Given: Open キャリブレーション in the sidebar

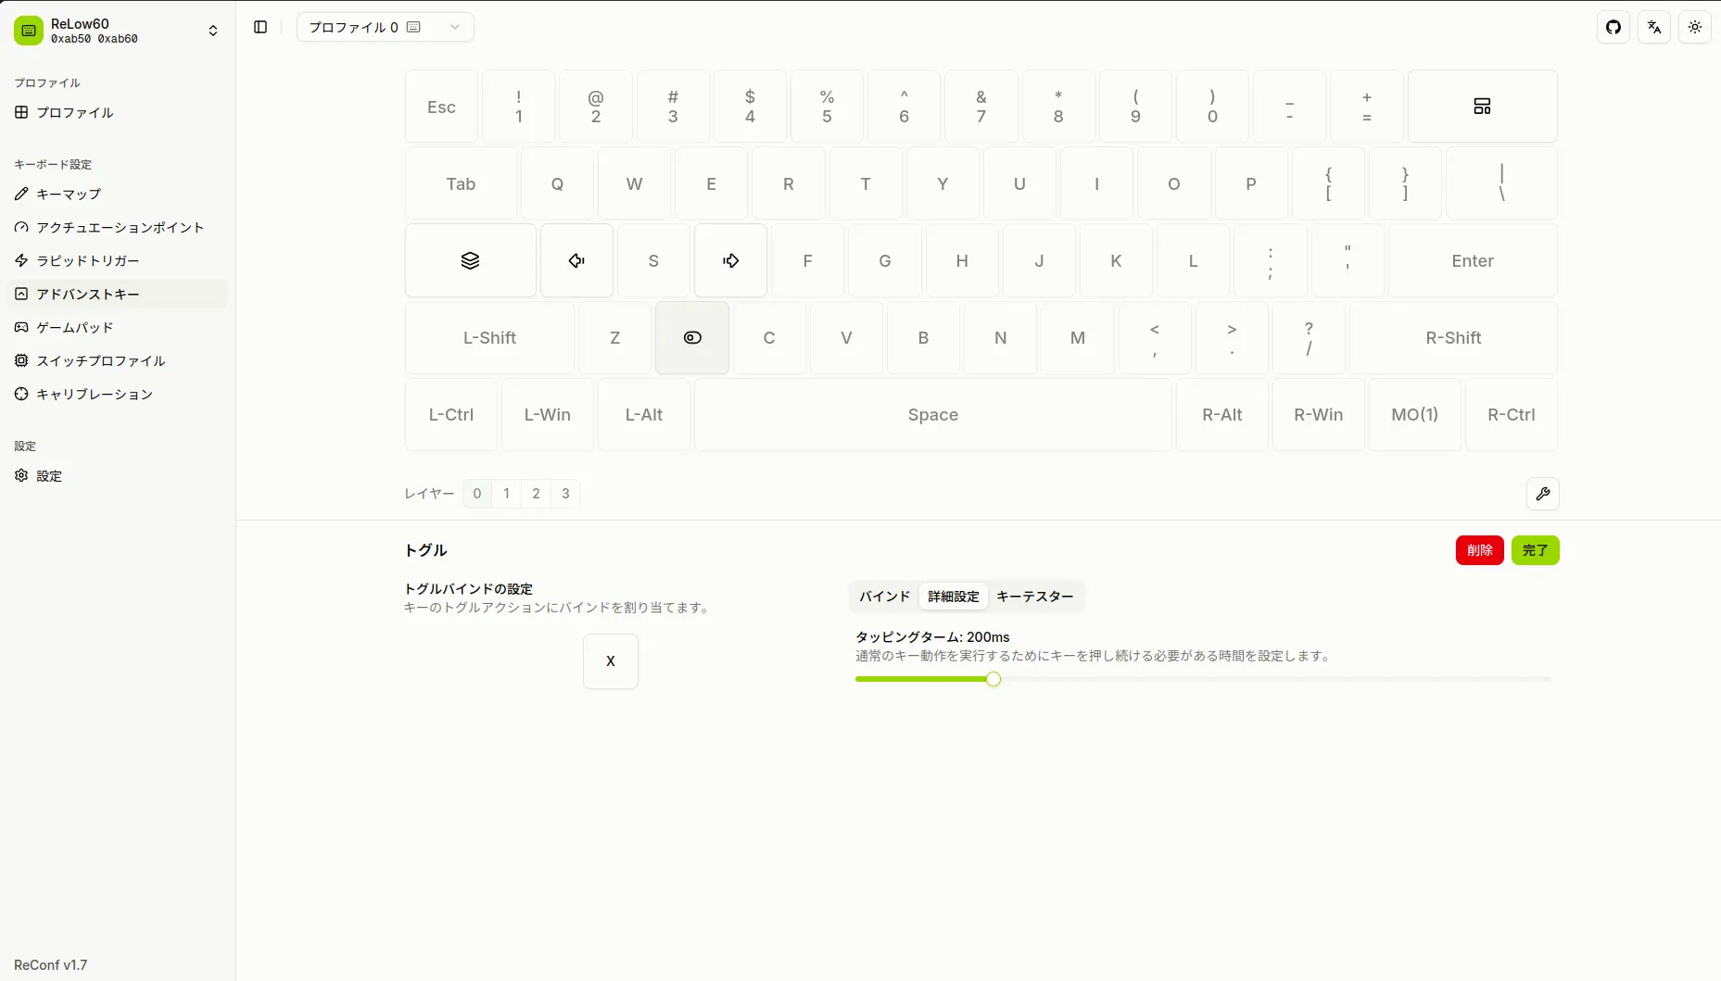Looking at the screenshot, I should [x=117, y=394].
